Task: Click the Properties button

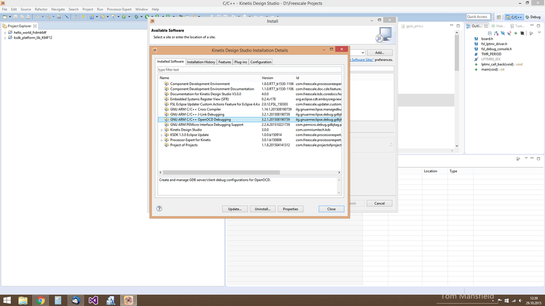Action: [290, 209]
